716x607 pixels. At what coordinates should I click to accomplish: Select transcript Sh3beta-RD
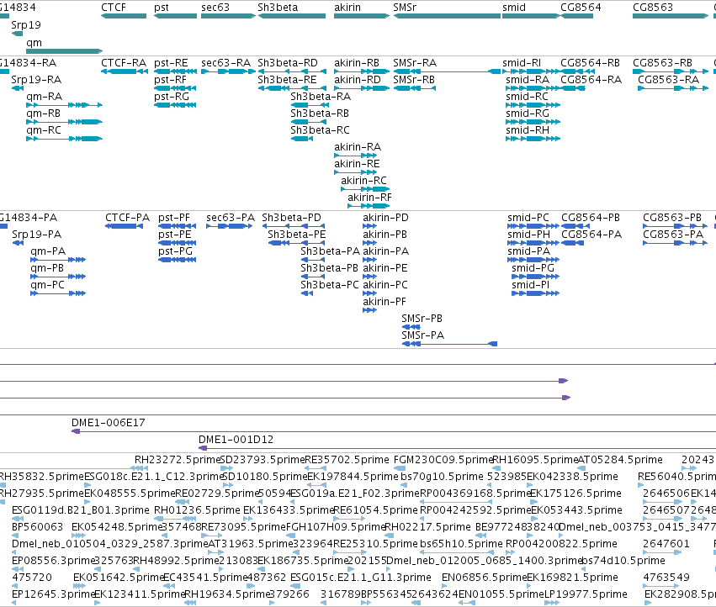(292, 71)
